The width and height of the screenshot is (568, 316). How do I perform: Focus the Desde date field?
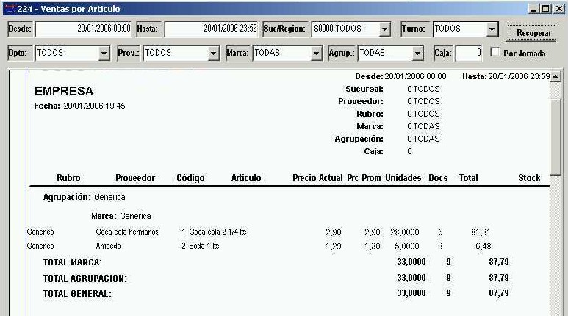click(84, 29)
